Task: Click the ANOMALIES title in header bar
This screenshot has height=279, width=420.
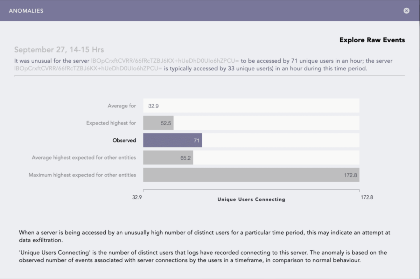Action: coord(26,11)
